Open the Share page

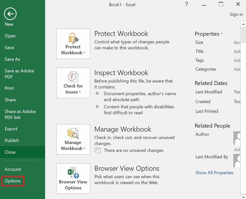click(x=10, y=100)
